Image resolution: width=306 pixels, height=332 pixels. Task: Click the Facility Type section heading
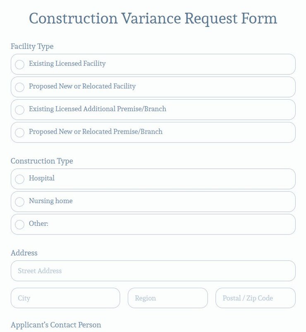pyautogui.click(x=32, y=47)
